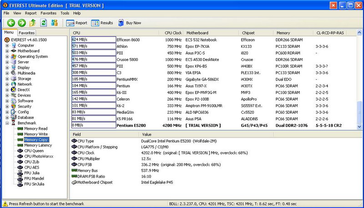Expand the Storage tree node
Viewport: 364px width, 208px height.
tap(7, 79)
